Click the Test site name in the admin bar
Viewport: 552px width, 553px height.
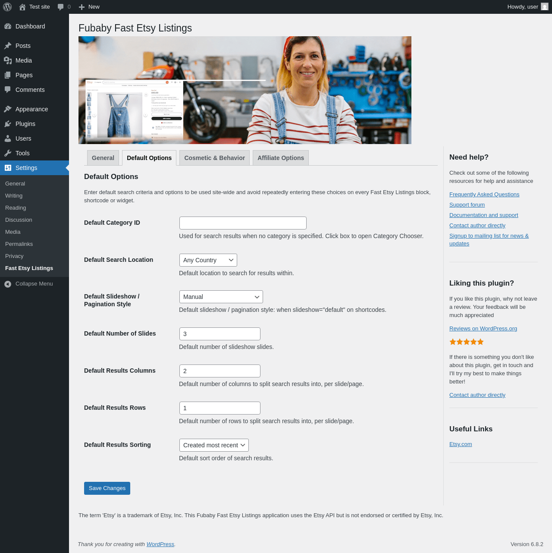click(x=40, y=7)
